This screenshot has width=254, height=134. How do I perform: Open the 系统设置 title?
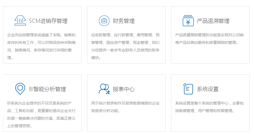tap(208, 89)
